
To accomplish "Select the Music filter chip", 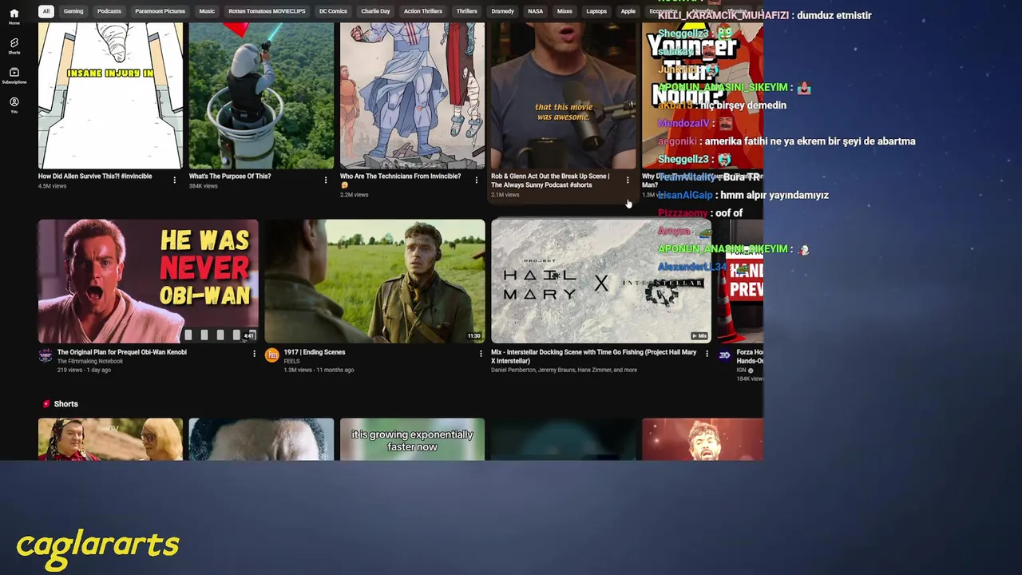I will pos(207,11).
